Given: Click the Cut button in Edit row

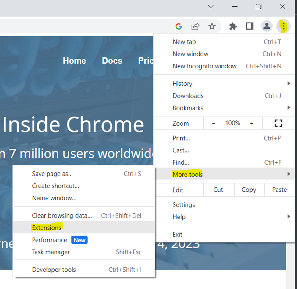Looking at the screenshot, I should point(218,190).
